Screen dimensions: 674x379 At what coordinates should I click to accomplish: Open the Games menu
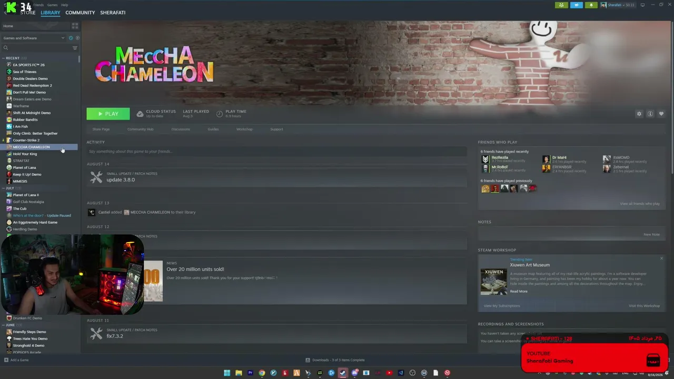click(53, 5)
